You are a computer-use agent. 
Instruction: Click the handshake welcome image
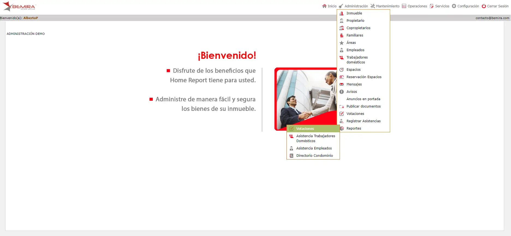point(306,99)
